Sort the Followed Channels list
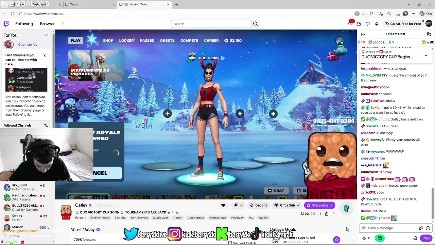The height and width of the screenshot is (245, 435). pos(46,125)
